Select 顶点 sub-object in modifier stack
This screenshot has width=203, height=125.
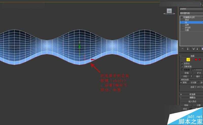[x=187, y=20]
